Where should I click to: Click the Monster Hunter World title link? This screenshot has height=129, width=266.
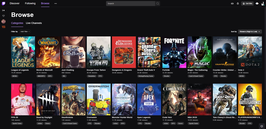122,117
